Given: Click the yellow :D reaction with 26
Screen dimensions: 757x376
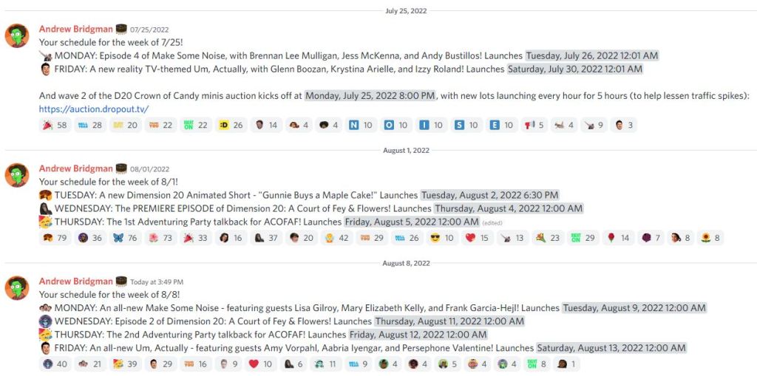Looking at the screenshot, I should [x=231, y=126].
